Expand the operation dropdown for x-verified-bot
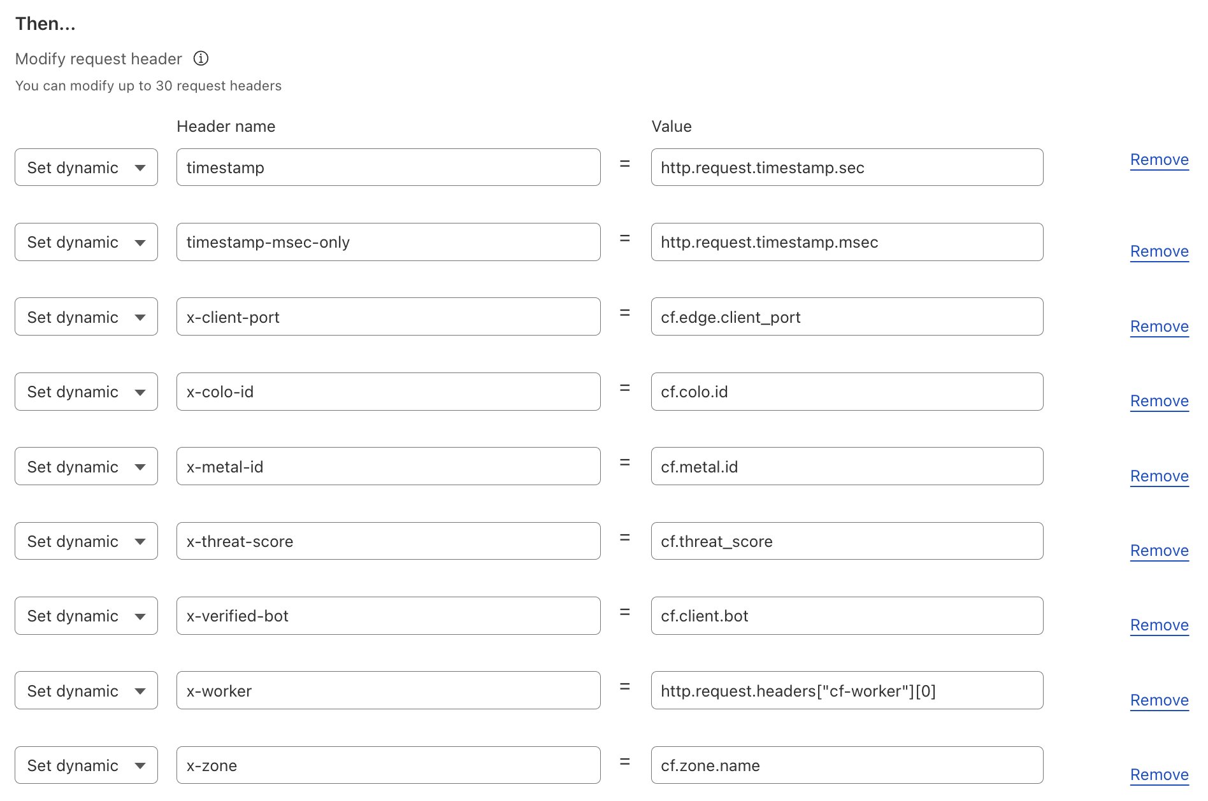The width and height of the screenshot is (1208, 801). 86,616
